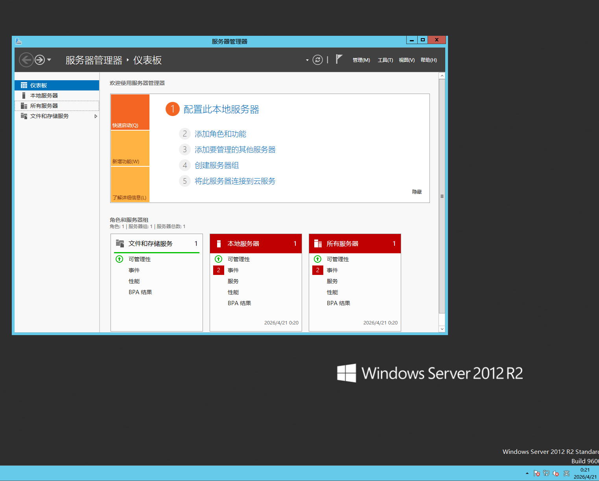Select 文件和存储服务 in the sidebar
Image resolution: width=599 pixels, height=481 pixels.
coord(57,116)
